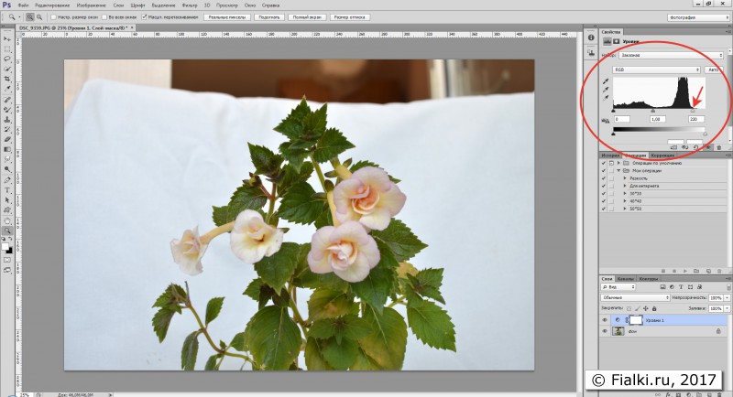The width and height of the screenshot is (733, 397).
Task: Select the Type tool in the toolbox
Action: pyautogui.click(x=7, y=190)
